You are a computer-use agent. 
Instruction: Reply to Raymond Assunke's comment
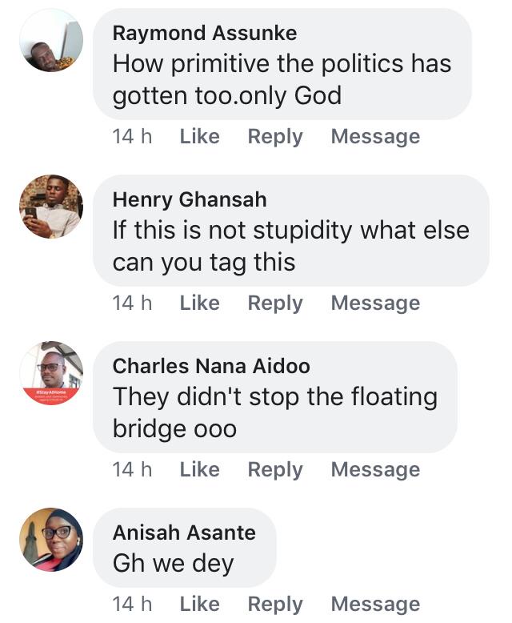[275, 137]
